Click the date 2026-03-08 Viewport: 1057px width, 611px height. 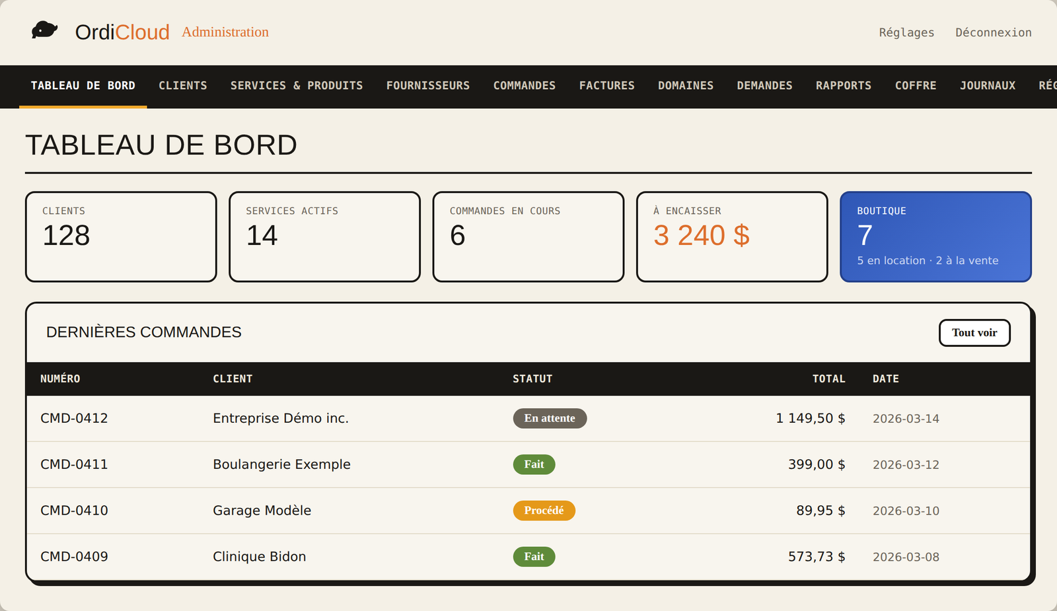coord(906,557)
